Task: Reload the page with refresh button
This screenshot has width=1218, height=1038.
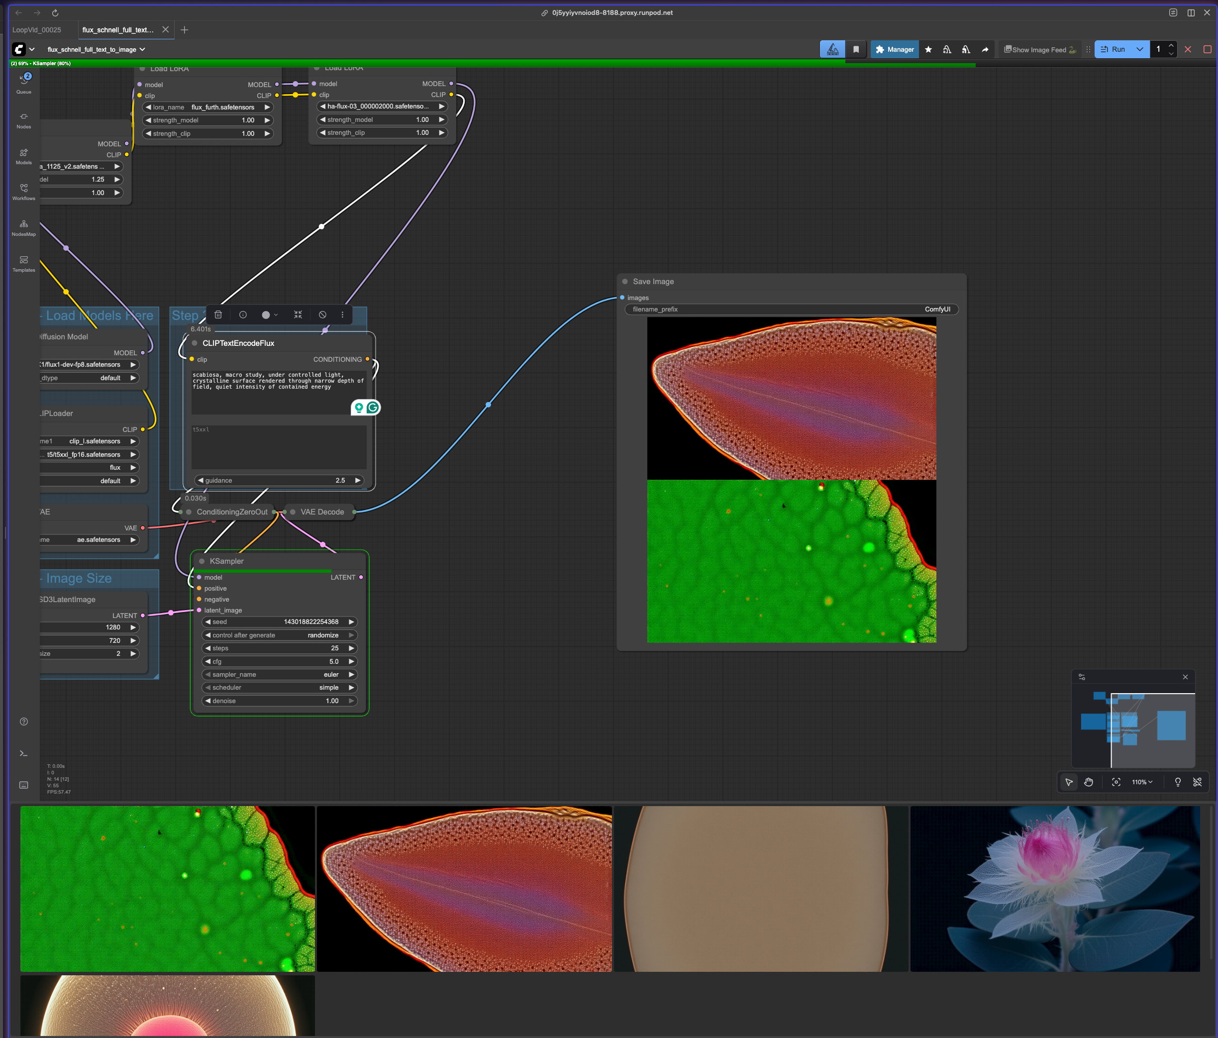Action: tap(55, 12)
